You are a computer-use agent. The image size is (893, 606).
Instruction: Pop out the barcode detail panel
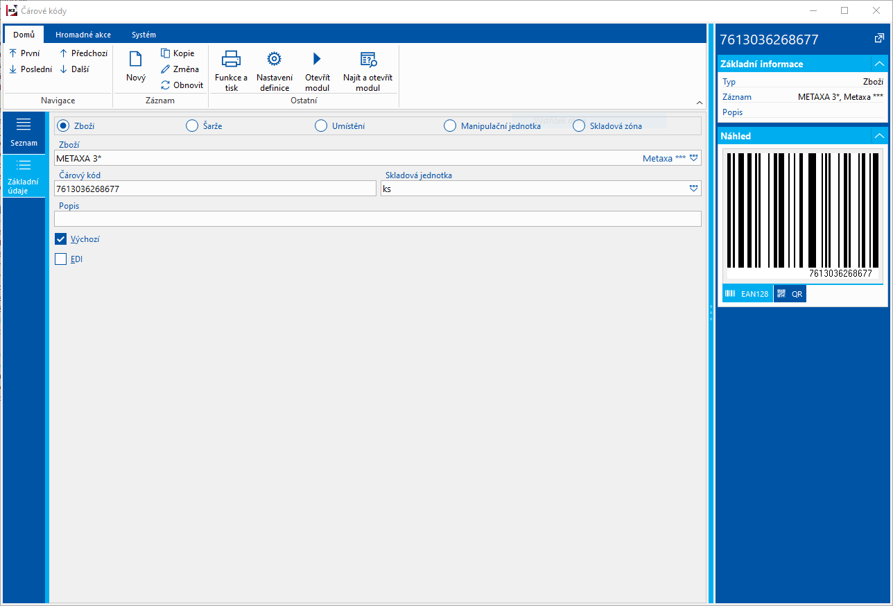click(878, 40)
